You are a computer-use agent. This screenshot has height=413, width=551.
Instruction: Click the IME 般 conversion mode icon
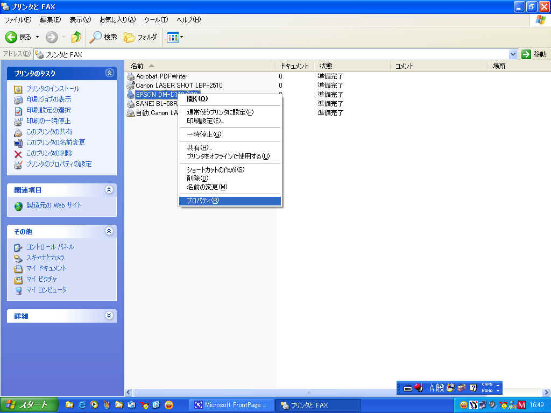tap(440, 388)
